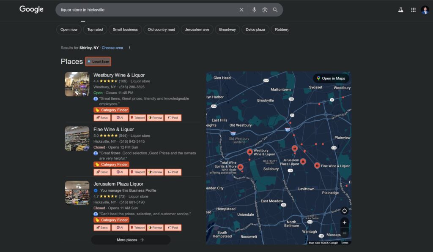This screenshot has height=252, width=433.
Task: Open Google Lens image search
Action: (x=265, y=10)
